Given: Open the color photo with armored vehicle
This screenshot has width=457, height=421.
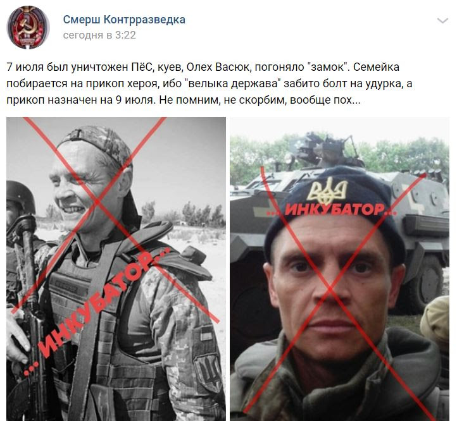Looking at the screenshot, I should 339,269.
